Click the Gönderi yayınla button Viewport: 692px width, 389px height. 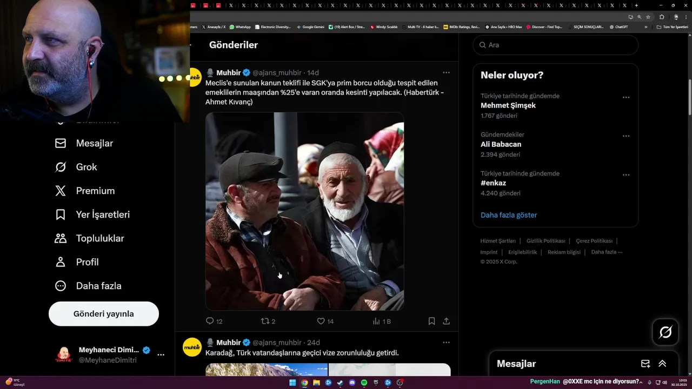pos(104,314)
